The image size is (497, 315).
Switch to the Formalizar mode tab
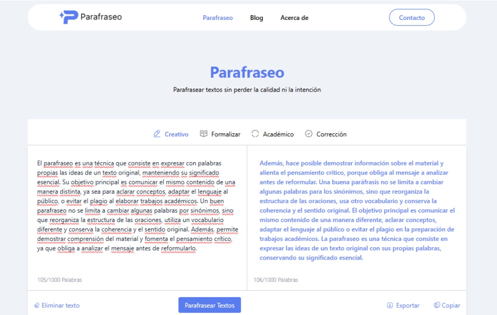225,134
